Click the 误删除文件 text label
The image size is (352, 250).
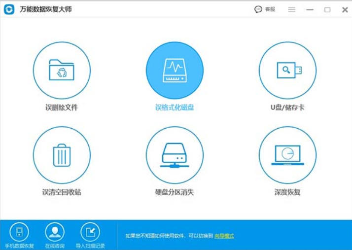click(62, 107)
